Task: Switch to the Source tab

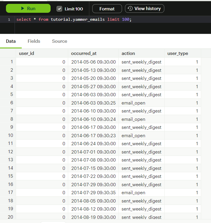Action: pos(60,41)
